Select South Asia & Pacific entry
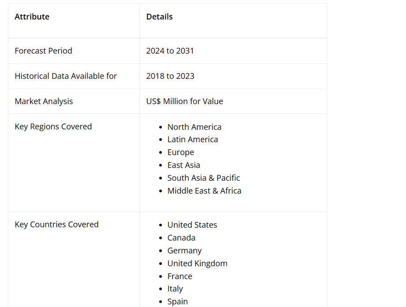The width and height of the screenshot is (406, 307). click(203, 178)
